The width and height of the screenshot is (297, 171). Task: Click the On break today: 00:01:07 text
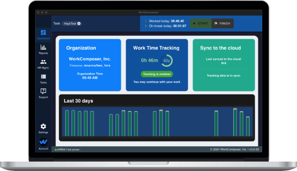click(x=168, y=26)
